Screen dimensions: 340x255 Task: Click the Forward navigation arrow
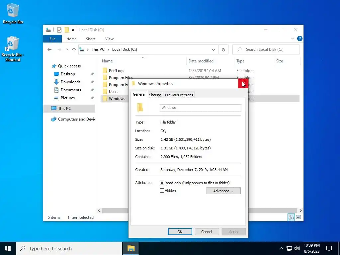(59, 49)
